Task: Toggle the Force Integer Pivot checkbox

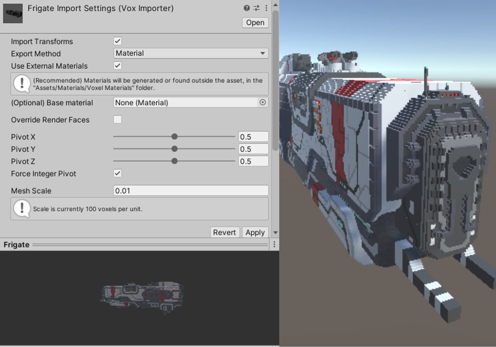Action: 118,173
